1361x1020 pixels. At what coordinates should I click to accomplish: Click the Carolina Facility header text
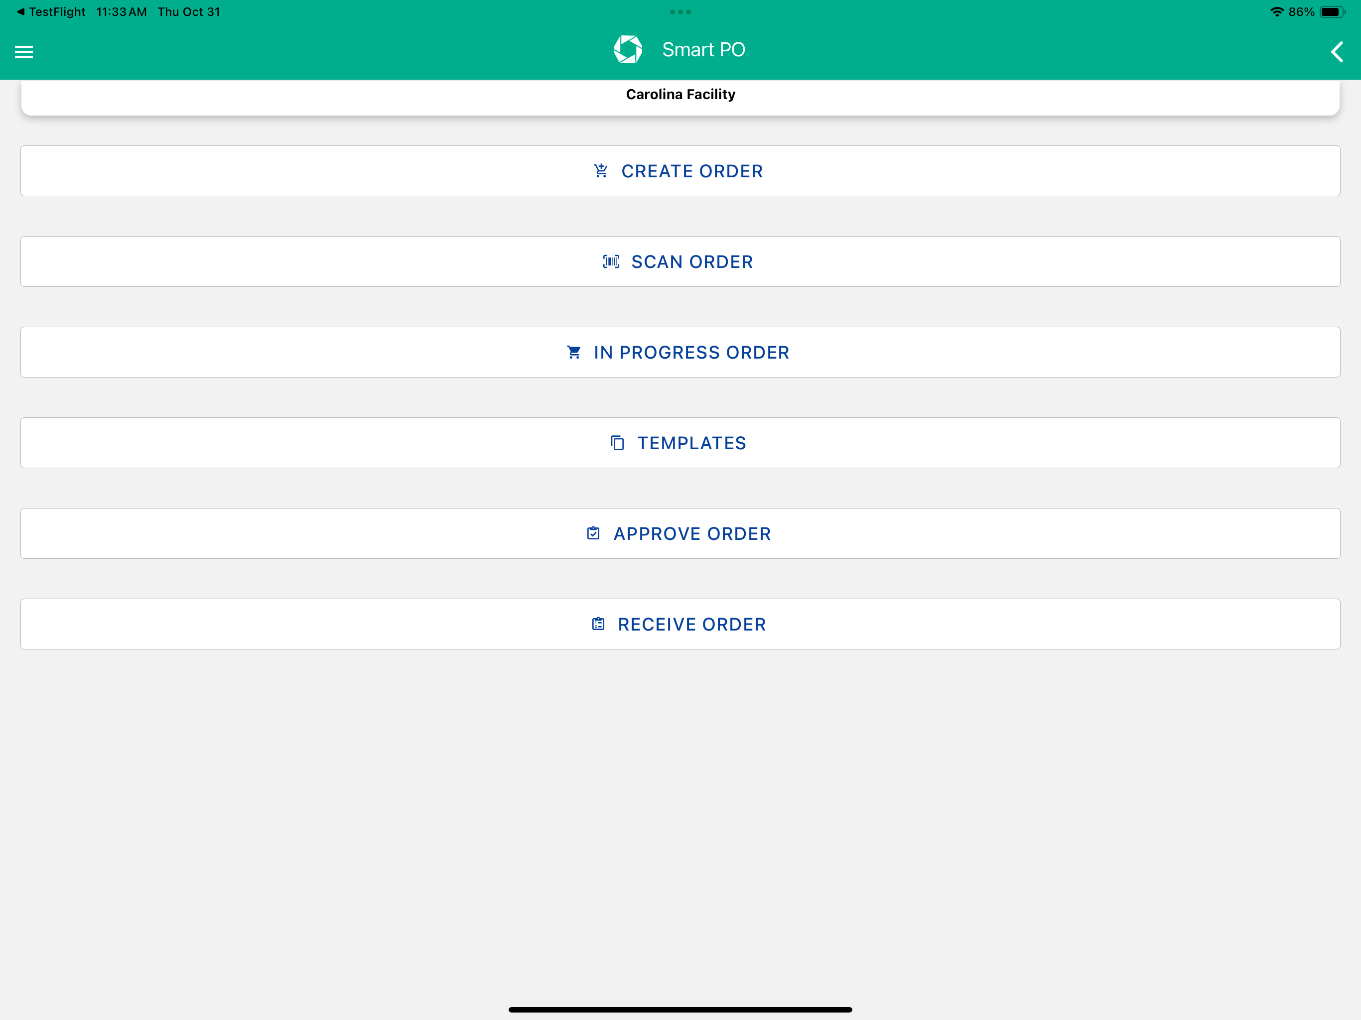click(680, 94)
